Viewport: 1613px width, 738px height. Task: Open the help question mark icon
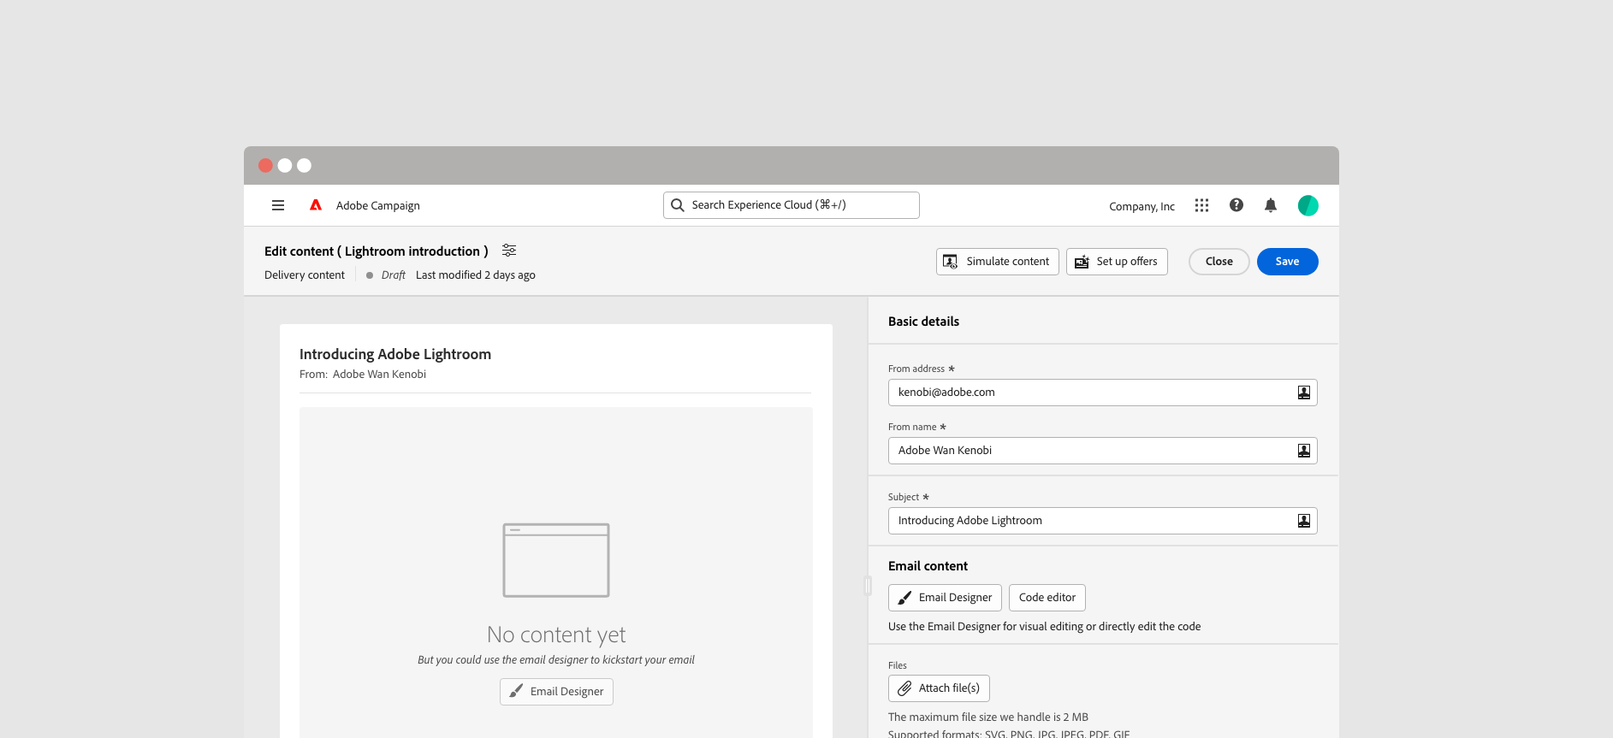(x=1236, y=205)
